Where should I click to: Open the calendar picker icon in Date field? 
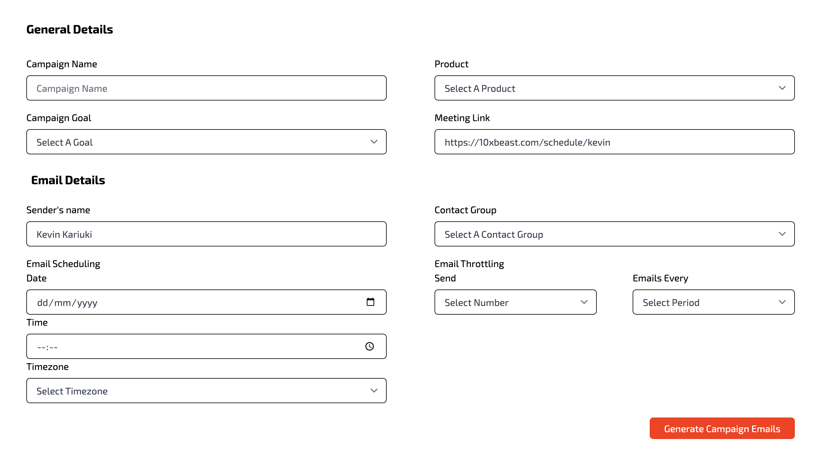(370, 302)
